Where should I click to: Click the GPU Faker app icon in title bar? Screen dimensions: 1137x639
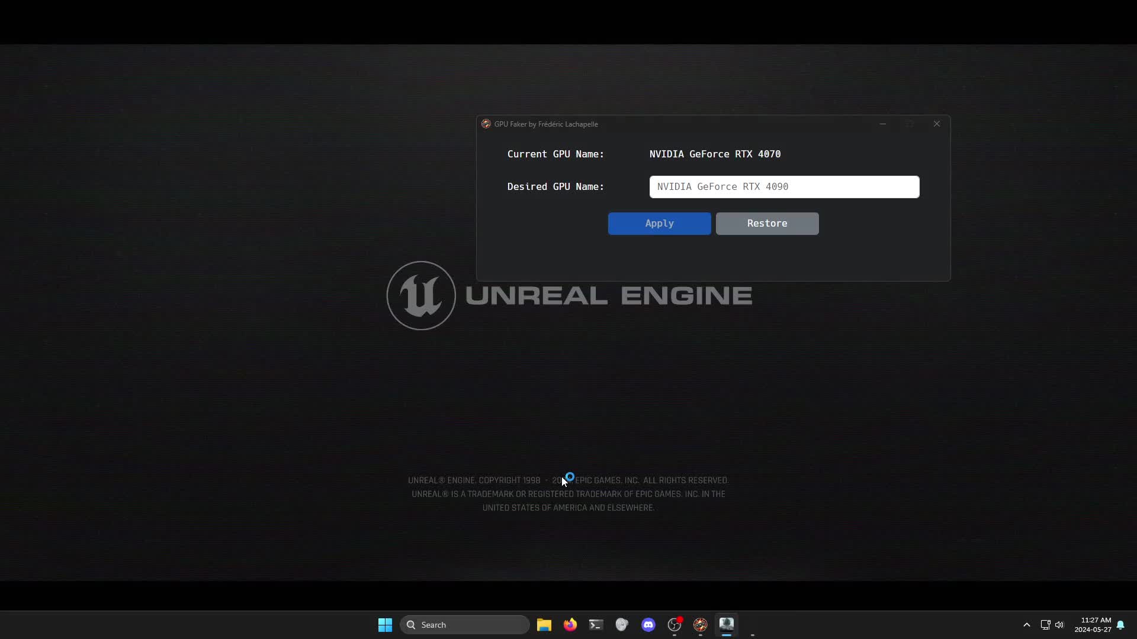pos(486,124)
